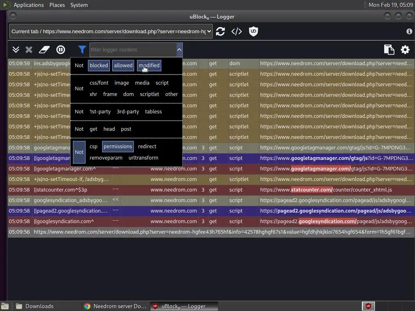Click the 05:09:56 download.php URL row

211,232
